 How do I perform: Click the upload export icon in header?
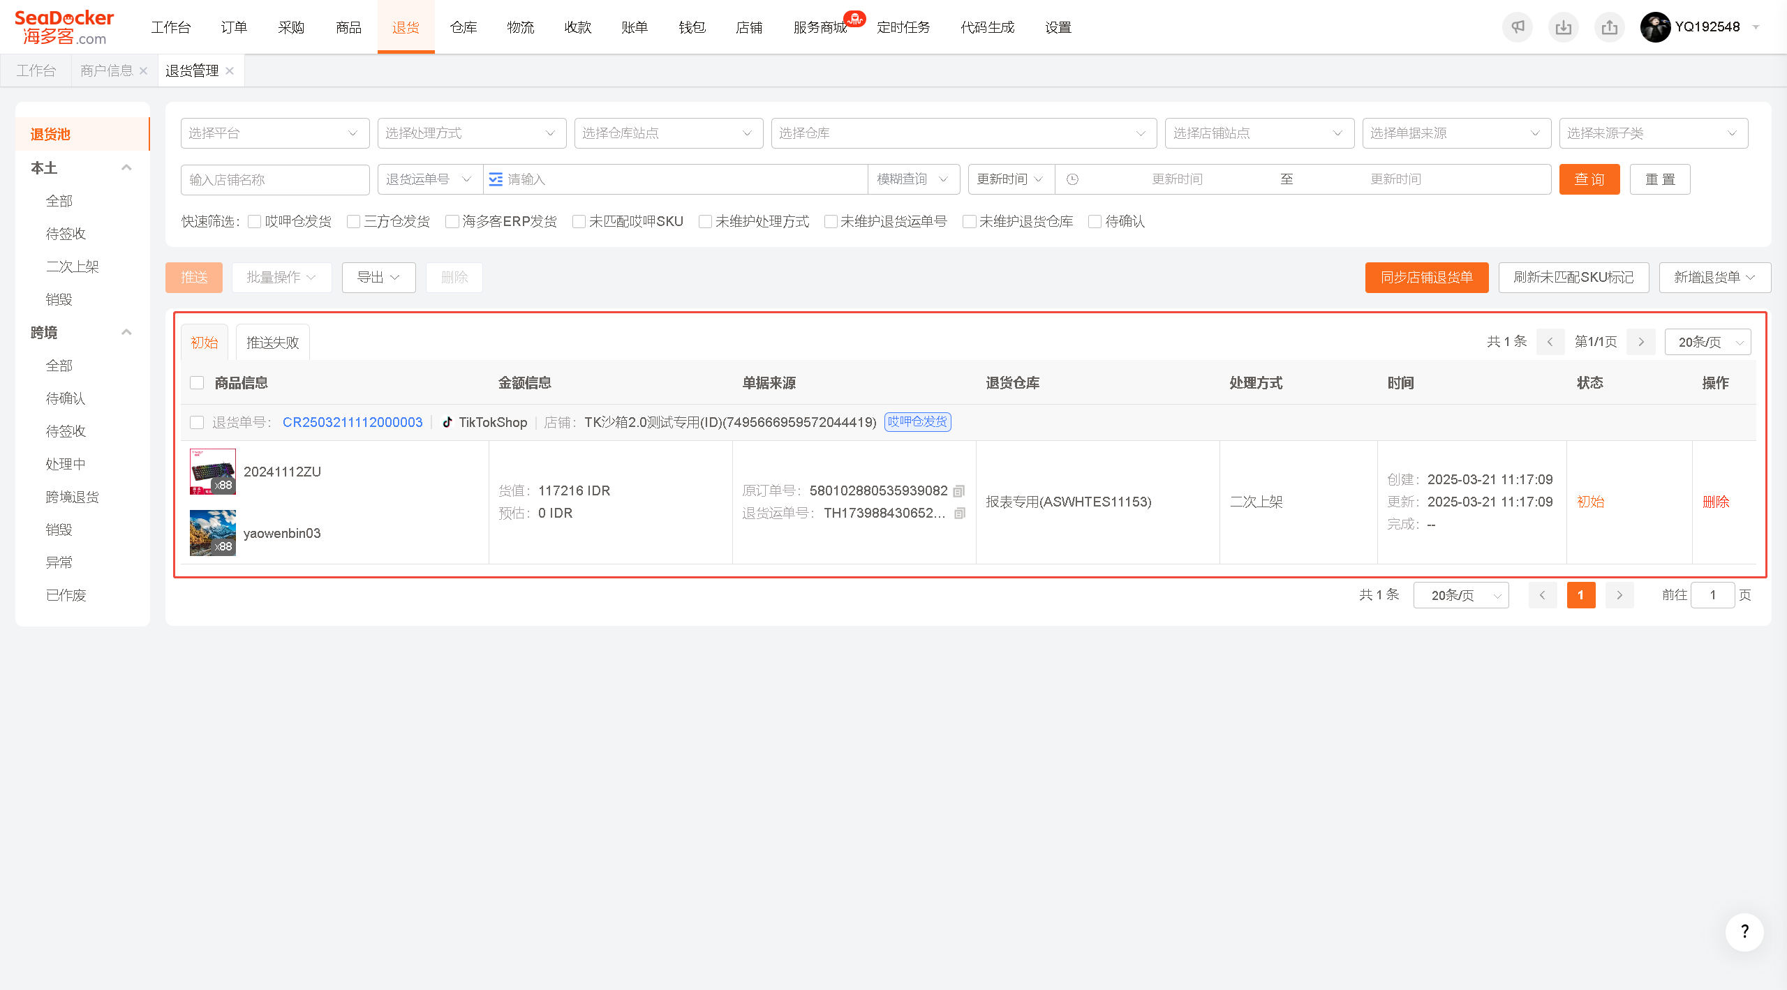1610,27
